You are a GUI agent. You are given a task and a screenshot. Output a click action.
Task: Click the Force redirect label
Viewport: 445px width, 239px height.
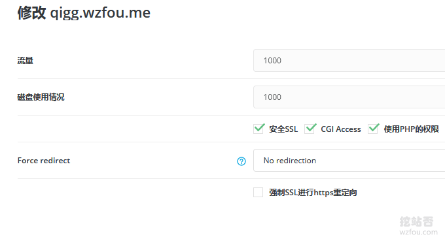click(x=44, y=161)
